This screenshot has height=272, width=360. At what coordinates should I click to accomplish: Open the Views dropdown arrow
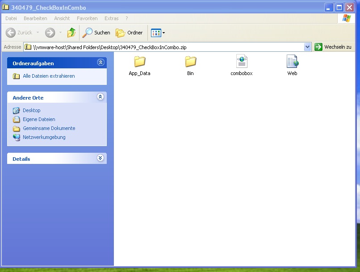click(x=164, y=33)
